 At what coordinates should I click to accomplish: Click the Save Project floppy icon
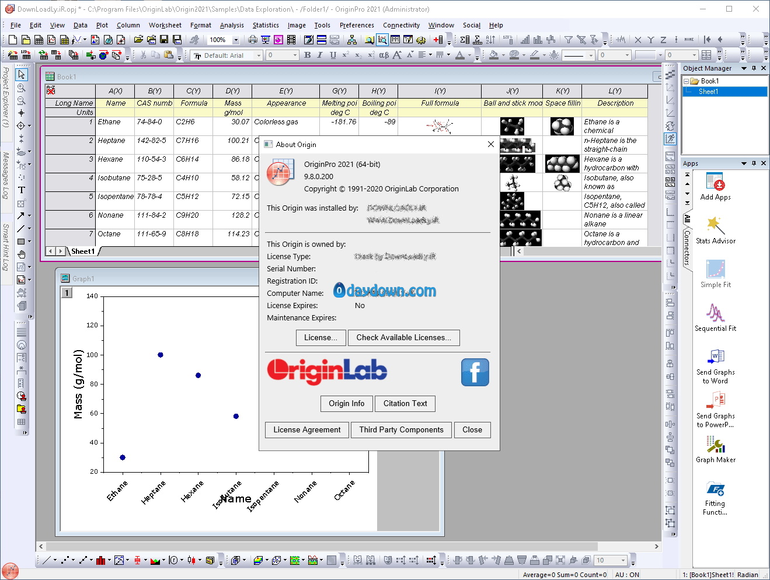pyautogui.click(x=164, y=40)
